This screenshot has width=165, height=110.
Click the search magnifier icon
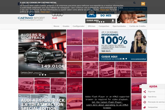[134, 3]
